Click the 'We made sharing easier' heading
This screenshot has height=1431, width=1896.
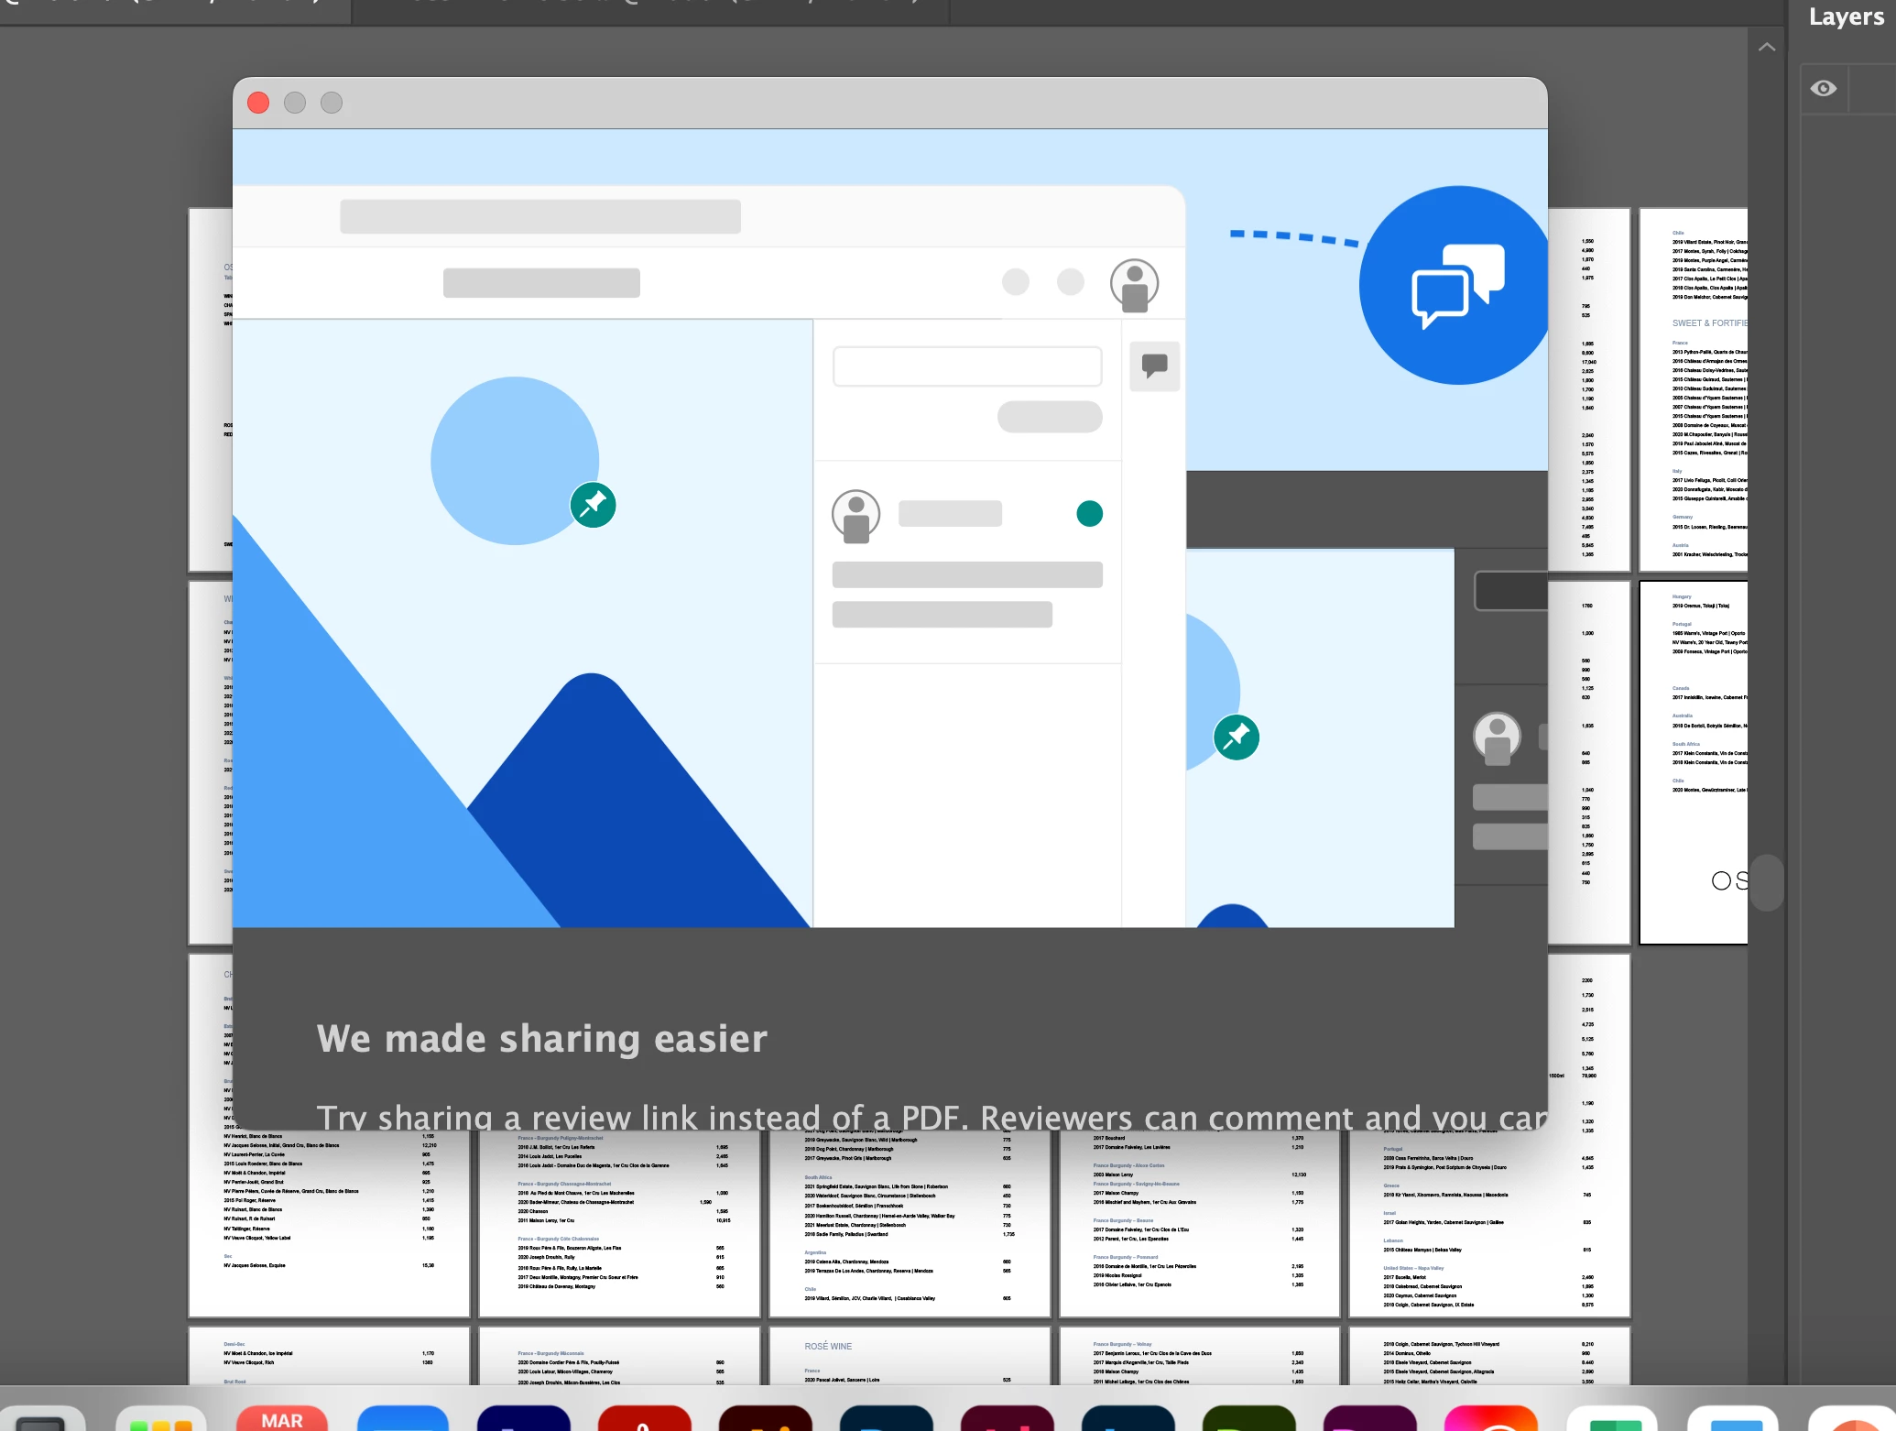tap(541, 1039)
